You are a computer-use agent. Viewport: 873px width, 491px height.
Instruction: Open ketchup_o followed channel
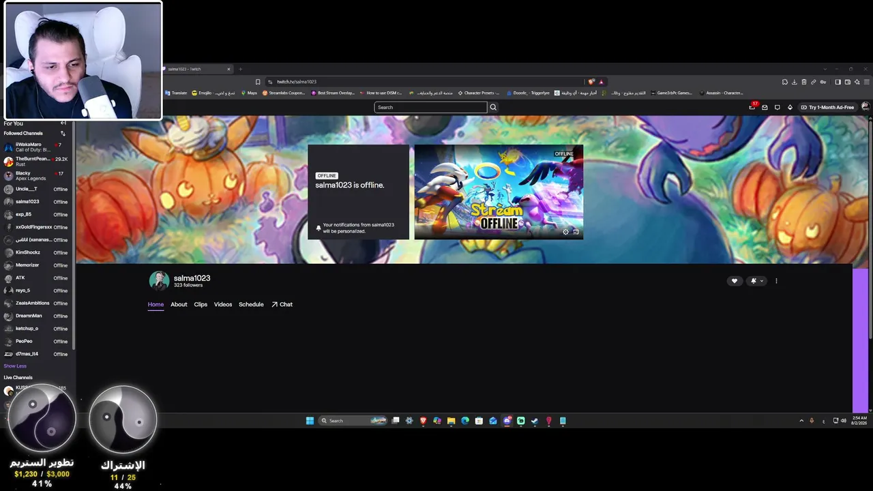pyautogui.click(x=35, y=329)
